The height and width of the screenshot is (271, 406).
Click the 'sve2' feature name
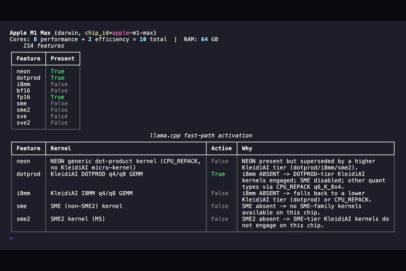[23, 123]
